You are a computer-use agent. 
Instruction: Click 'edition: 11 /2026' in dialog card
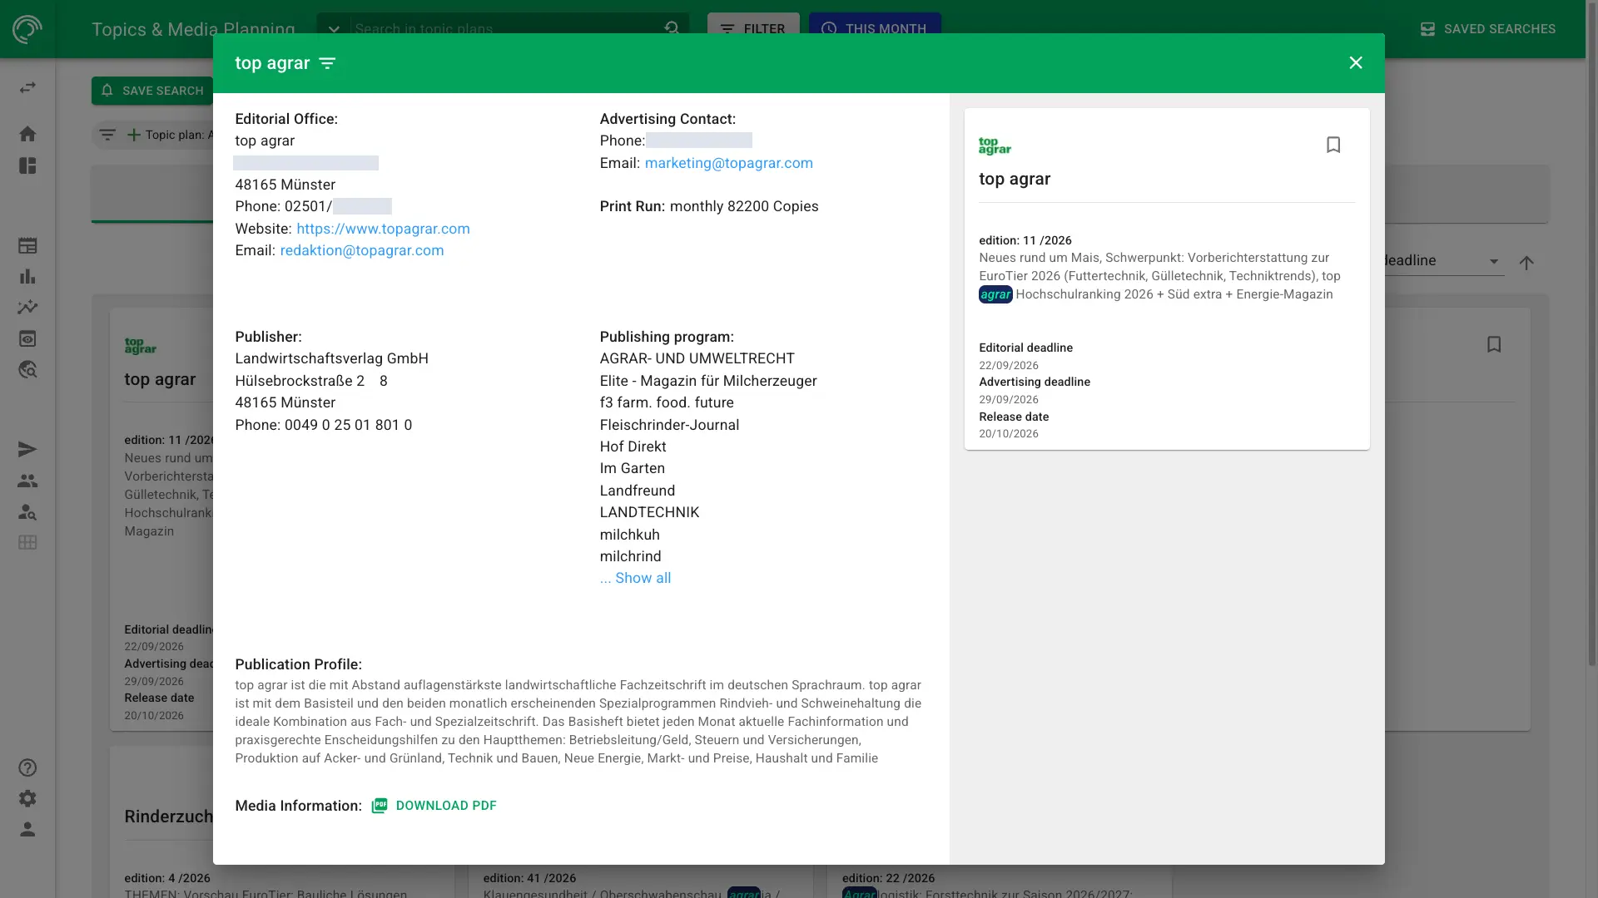pyautogui.click(x=1025, y=240)
